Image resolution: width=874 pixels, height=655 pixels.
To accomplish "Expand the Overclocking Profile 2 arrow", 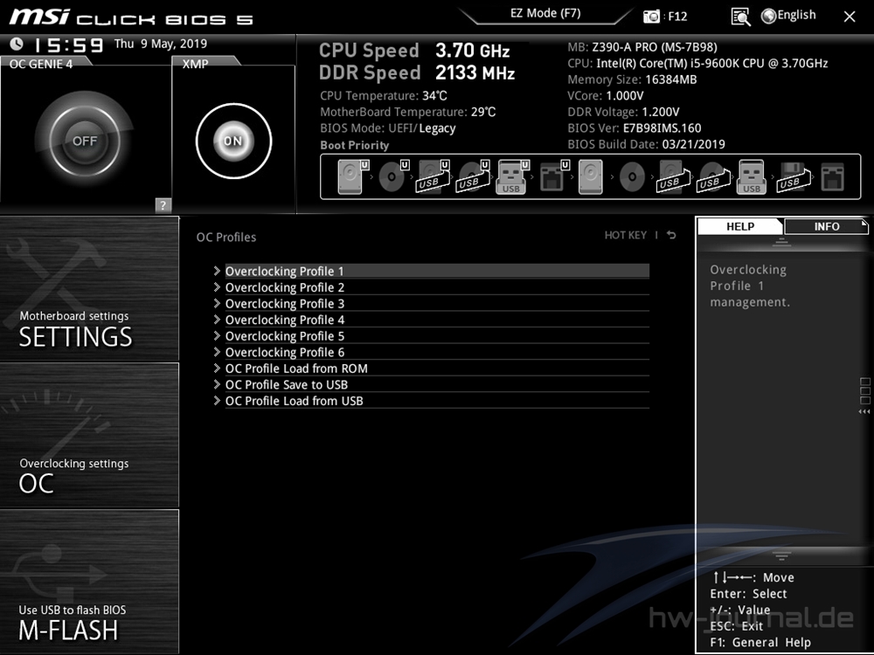I will point(217,286).
